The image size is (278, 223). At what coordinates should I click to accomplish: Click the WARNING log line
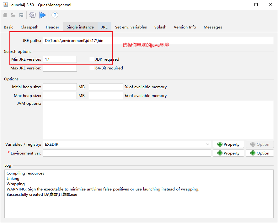[x=103, y=189]
